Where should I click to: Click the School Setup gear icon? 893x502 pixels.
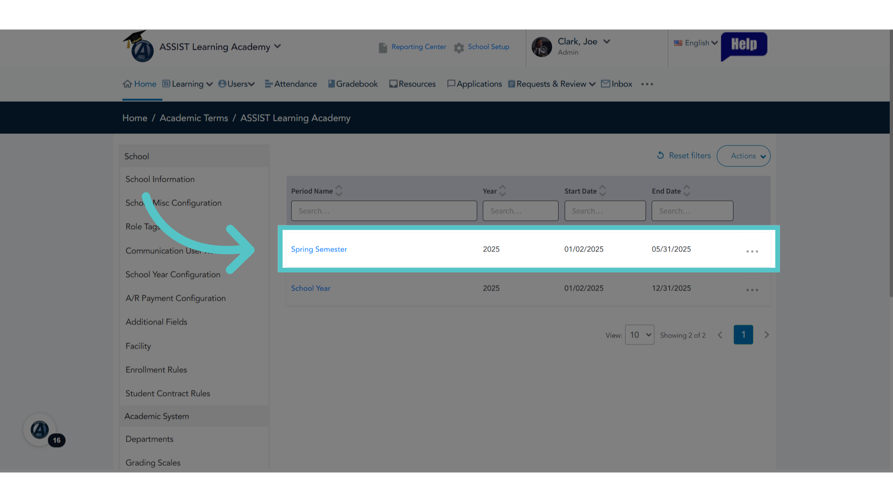(x=459, y=47)
